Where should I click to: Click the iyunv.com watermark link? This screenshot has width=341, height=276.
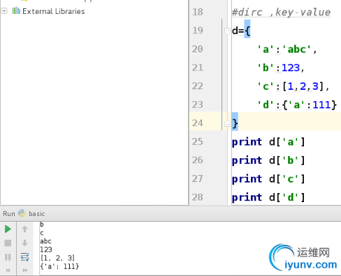[x=311, y=265]
